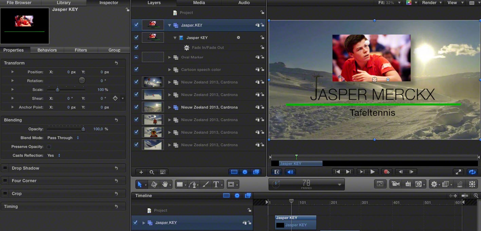Switch to the Behaviors tab
The height and width of the screenshot is (231, 481).
click(47, 50)
